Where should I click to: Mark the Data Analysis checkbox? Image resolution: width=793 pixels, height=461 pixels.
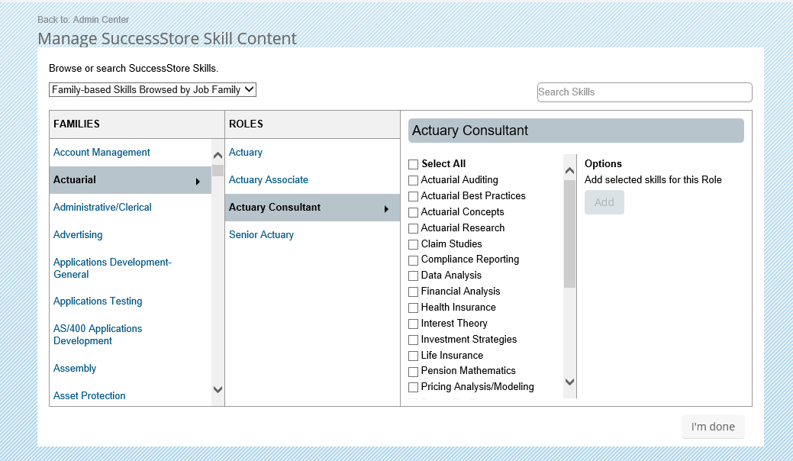click(413, 276)
